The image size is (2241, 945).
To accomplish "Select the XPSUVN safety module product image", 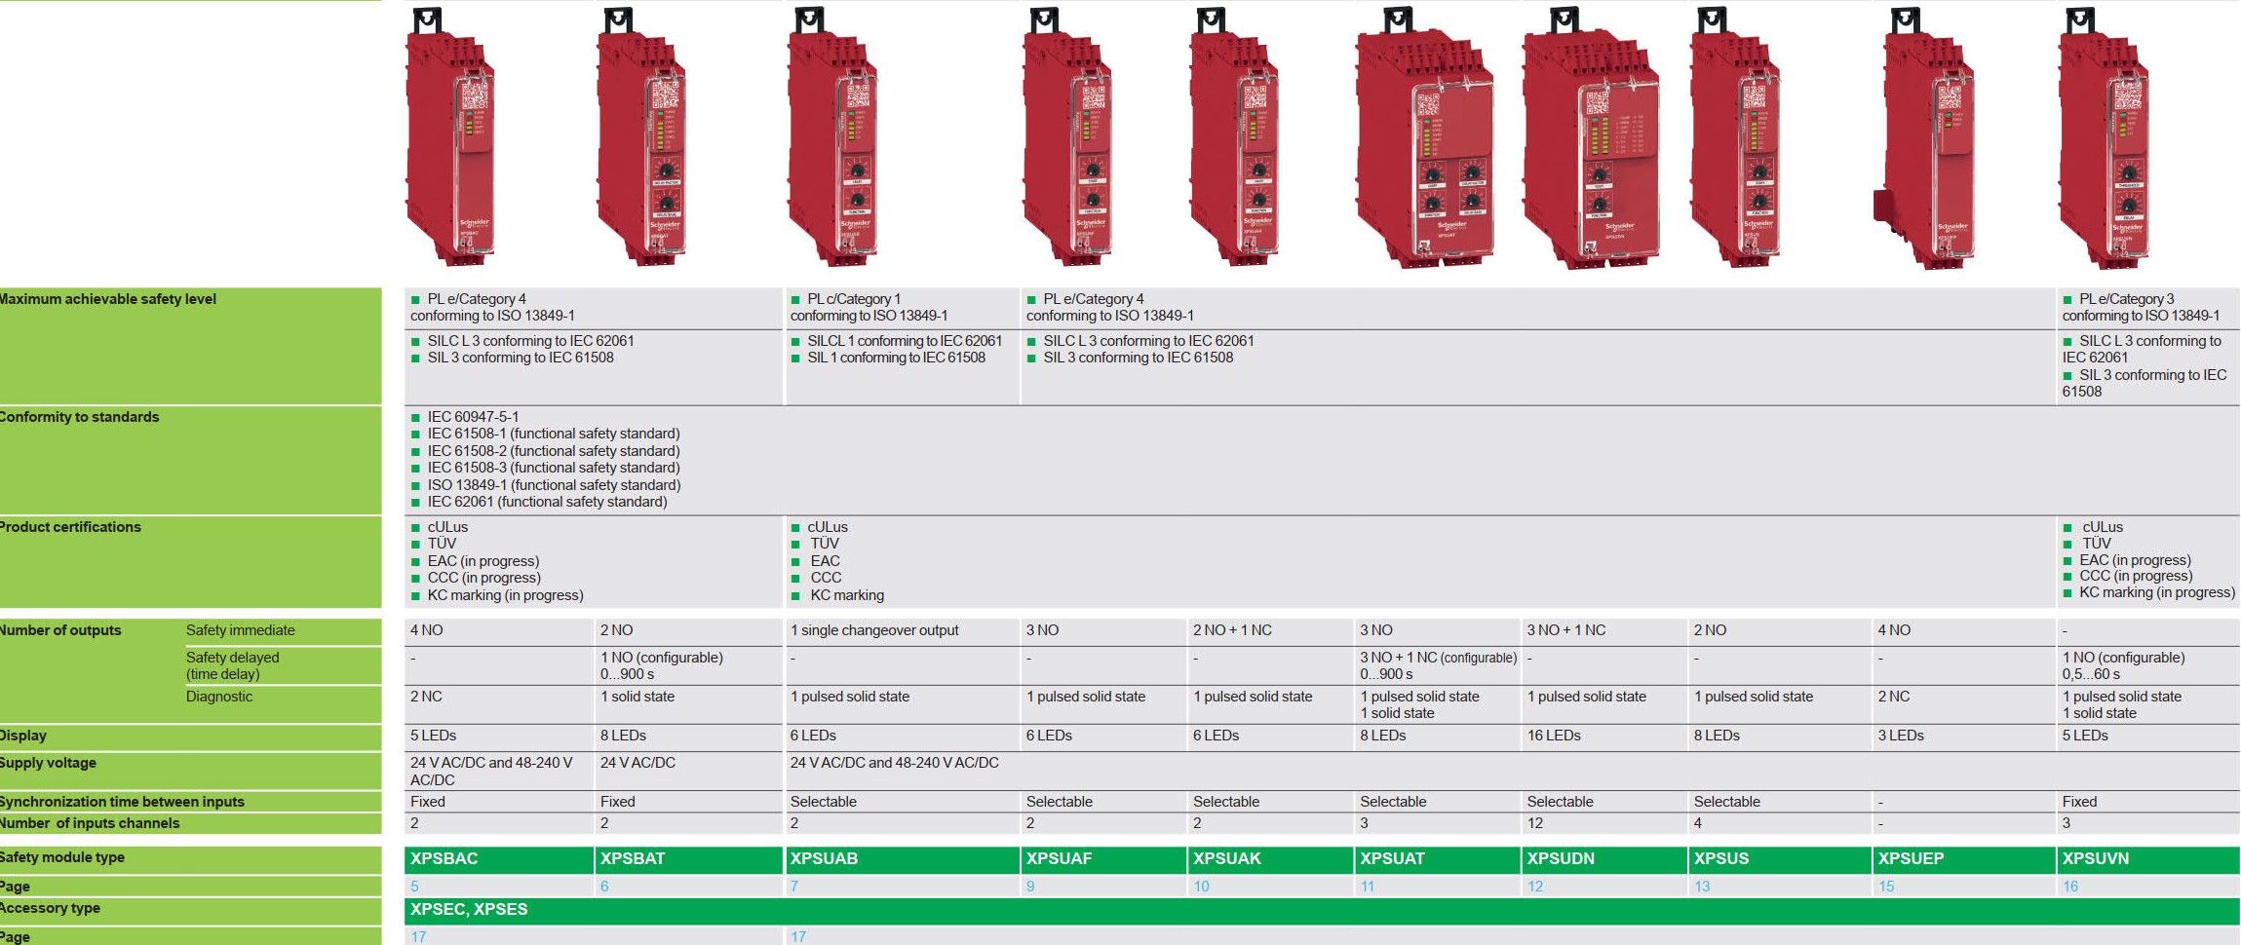I will click(x=2104, y=136).
